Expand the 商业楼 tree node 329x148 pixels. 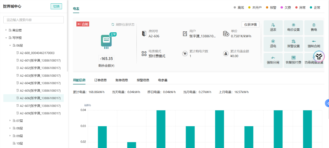(x=6, y=30)
